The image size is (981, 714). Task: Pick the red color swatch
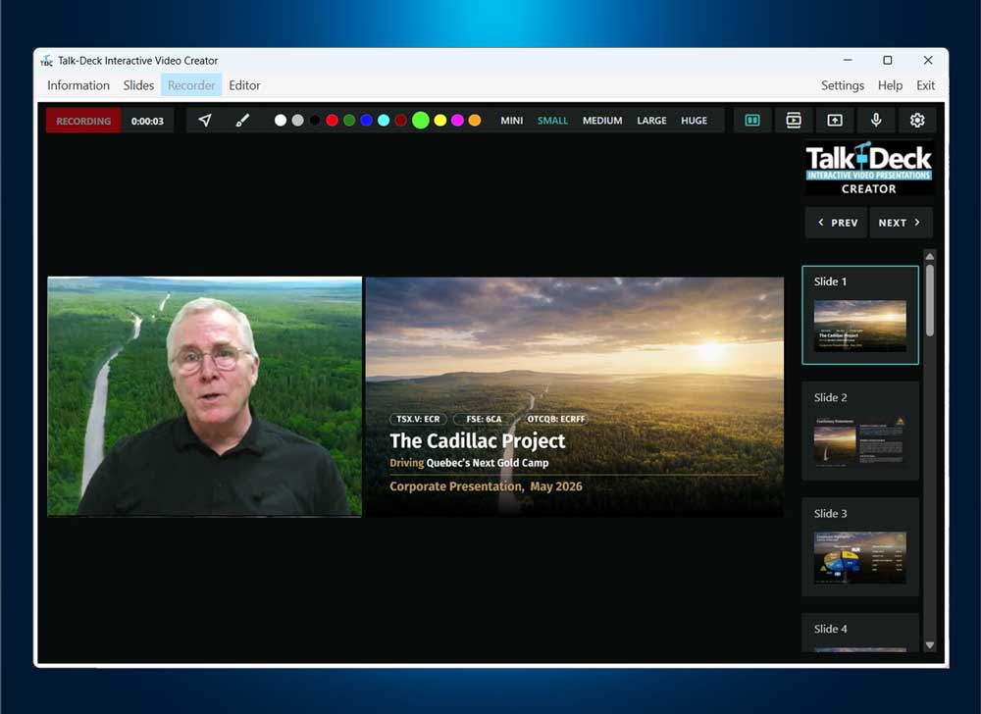[x=333, y=120]
